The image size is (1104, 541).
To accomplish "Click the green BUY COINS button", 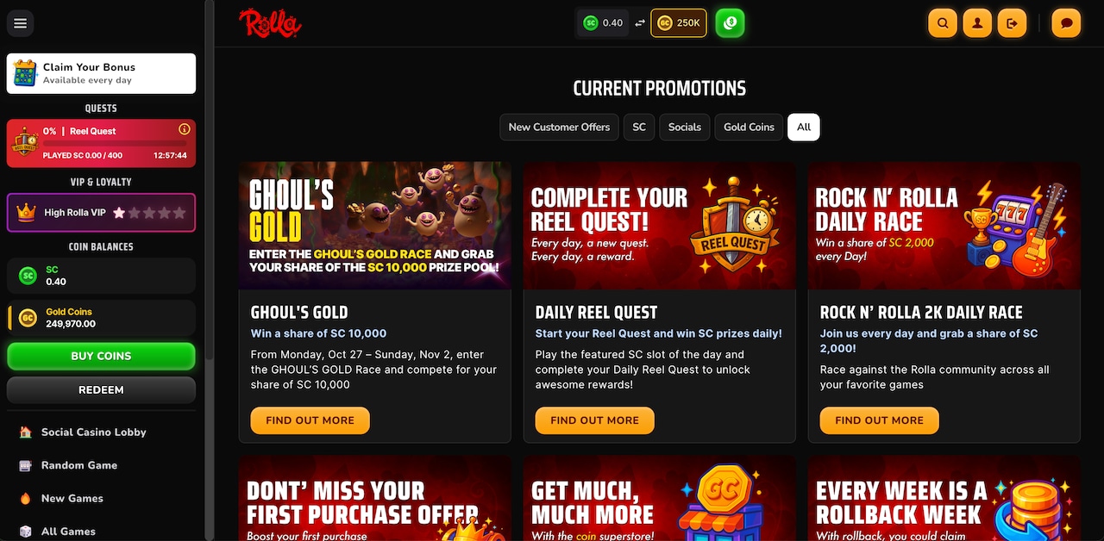I will (x=101, y=356).
